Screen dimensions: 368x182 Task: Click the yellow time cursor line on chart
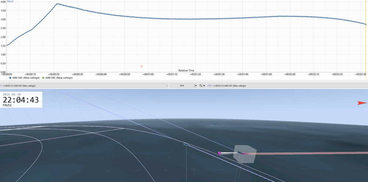[366, 36]
